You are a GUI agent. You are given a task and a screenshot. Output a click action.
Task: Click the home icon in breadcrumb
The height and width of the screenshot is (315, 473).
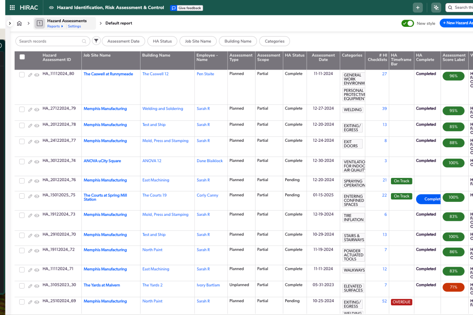19,23
